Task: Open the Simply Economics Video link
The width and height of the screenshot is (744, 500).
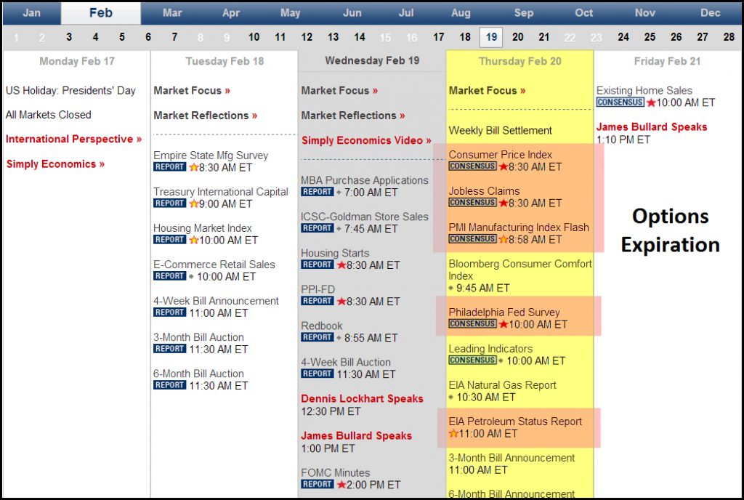Action: (366, 140)
